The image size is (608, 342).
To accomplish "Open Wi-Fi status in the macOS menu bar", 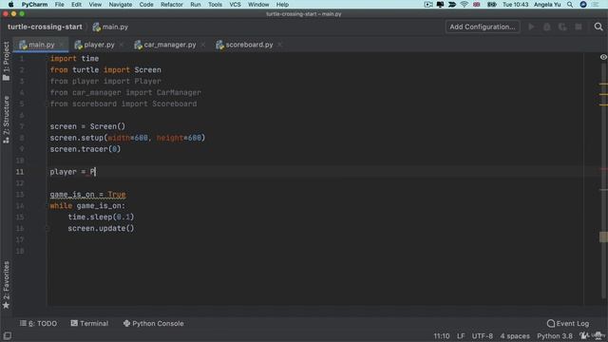I will [465, 5].
